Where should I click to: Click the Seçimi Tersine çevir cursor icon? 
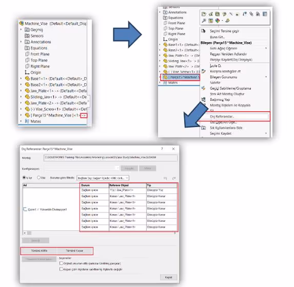click(203, 31)
